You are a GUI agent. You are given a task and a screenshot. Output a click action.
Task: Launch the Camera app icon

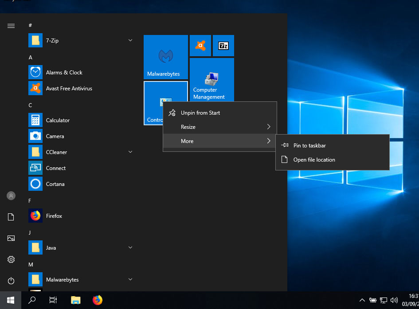click(35, 136)
